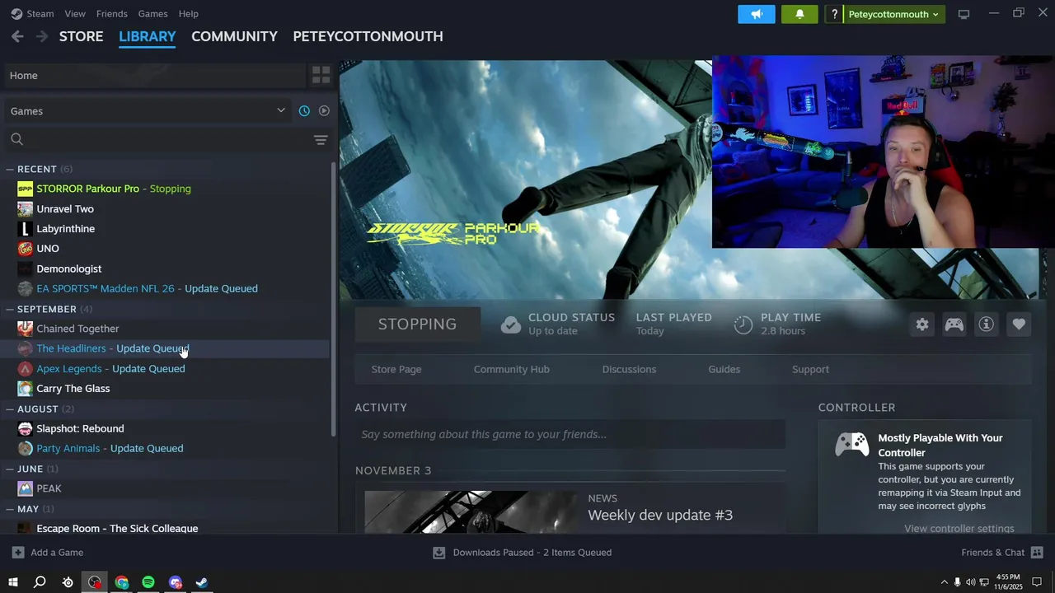1055x593 pixels.
Task: Click the STOPPING button
Action: pyautogui.click(x=417, y=325)
